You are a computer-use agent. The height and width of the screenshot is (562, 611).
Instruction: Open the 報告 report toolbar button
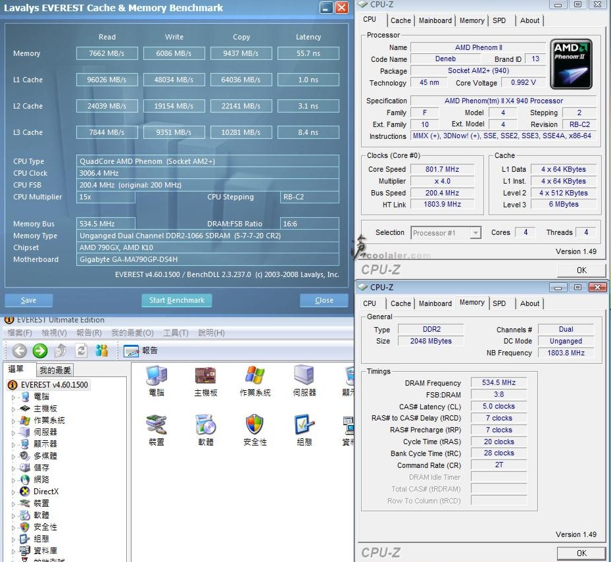tap(141, 351)
